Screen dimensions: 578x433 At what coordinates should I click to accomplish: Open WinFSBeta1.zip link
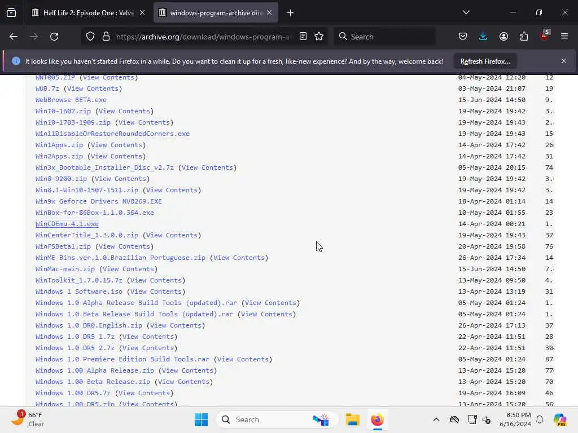click(63, 247)
